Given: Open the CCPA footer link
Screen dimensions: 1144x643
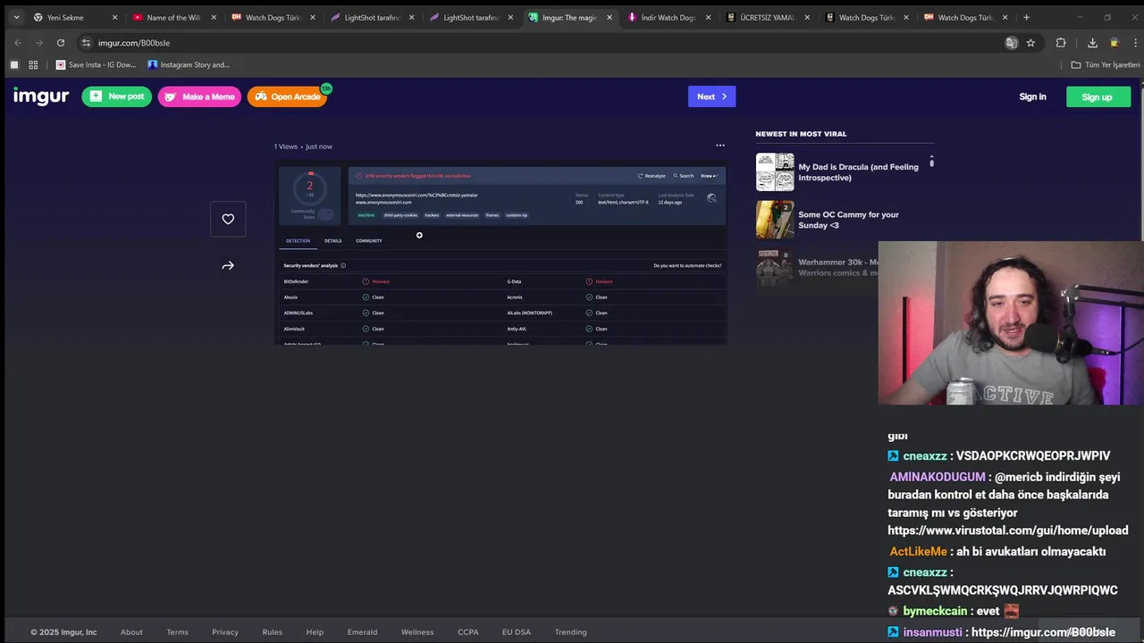Looking at the screenshot, I should (x=468, y=632).
